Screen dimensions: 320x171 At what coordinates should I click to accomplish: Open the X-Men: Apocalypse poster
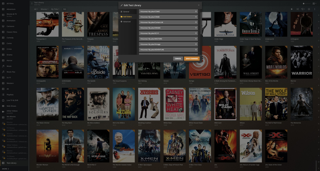pyautogui.click(x=149, y=146)
